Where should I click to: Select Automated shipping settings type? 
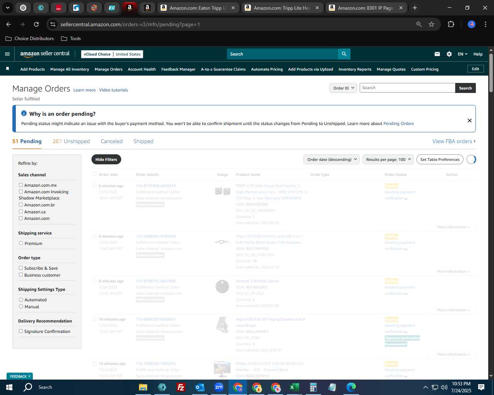(21, 299)
